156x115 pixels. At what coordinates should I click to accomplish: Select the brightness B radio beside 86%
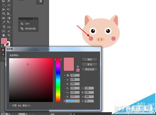pos(65,84)
